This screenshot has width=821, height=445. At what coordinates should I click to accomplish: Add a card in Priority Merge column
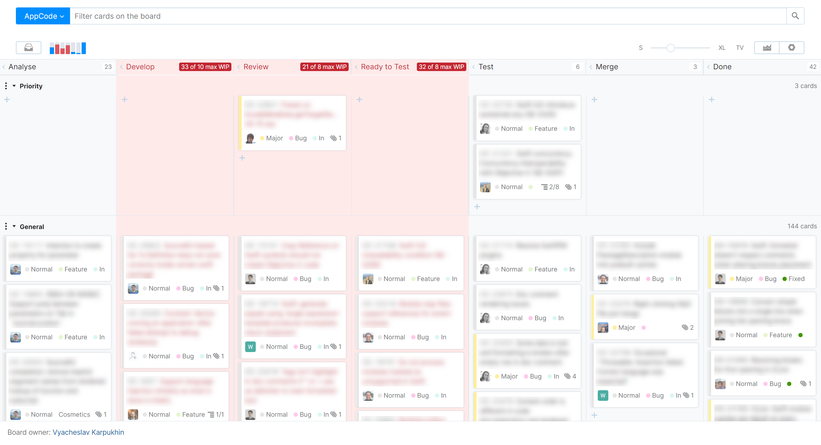pyautogui.click(x=594, y=100)
